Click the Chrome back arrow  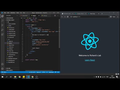pyautogui.click(x=62, y=17)
